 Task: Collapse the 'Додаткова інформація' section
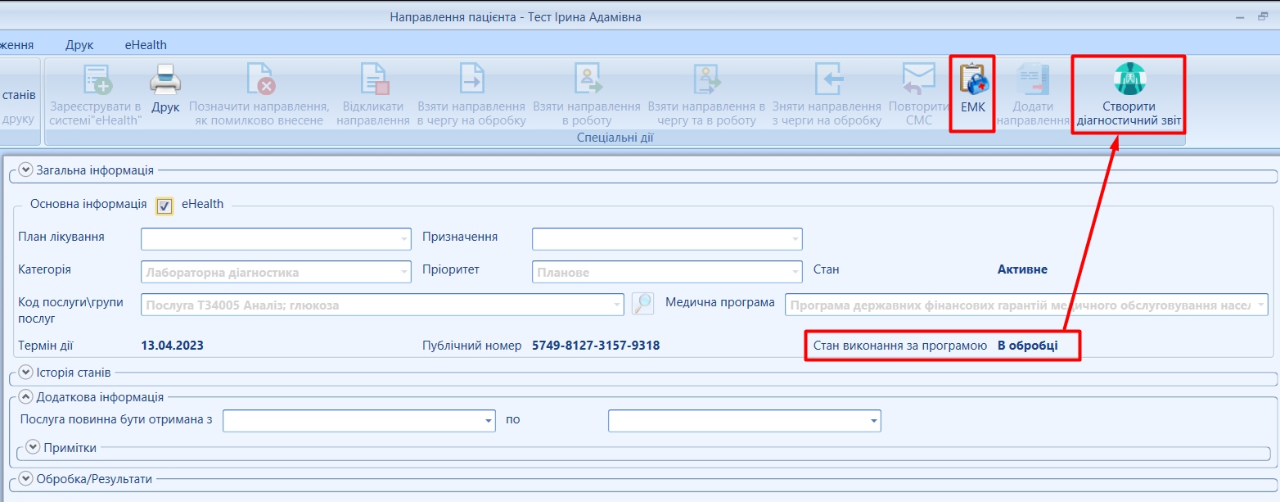point(25,397)
